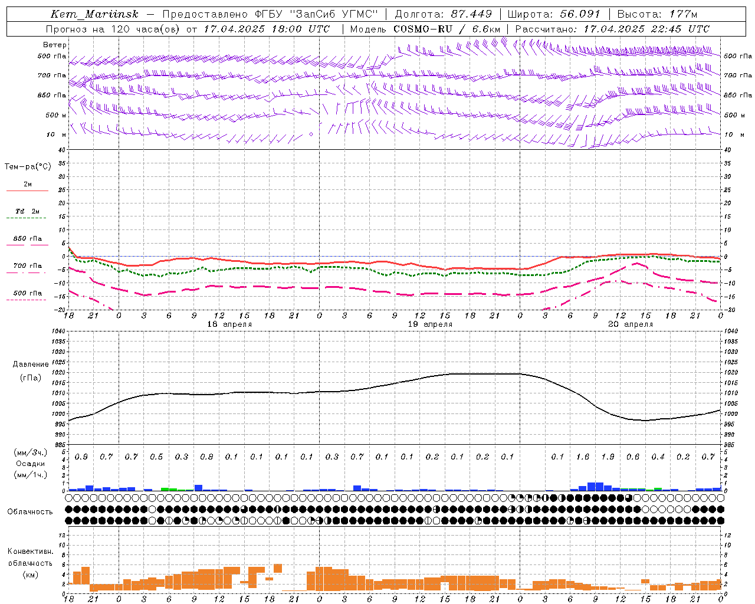Click the 0.9 three-hour precipitation value

click(x=81, y=457)
